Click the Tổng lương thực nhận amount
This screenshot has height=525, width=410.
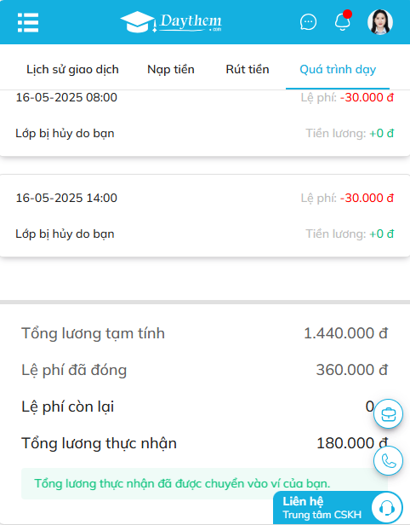pos(352,443)
